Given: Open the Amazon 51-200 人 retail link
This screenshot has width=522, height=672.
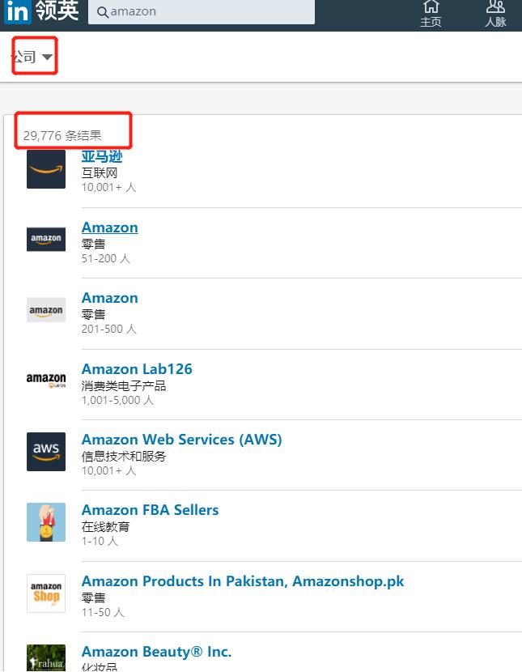Looking at the screenshot, I should coord(109,228).
